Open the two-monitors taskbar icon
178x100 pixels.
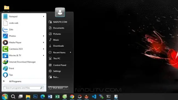101,97
